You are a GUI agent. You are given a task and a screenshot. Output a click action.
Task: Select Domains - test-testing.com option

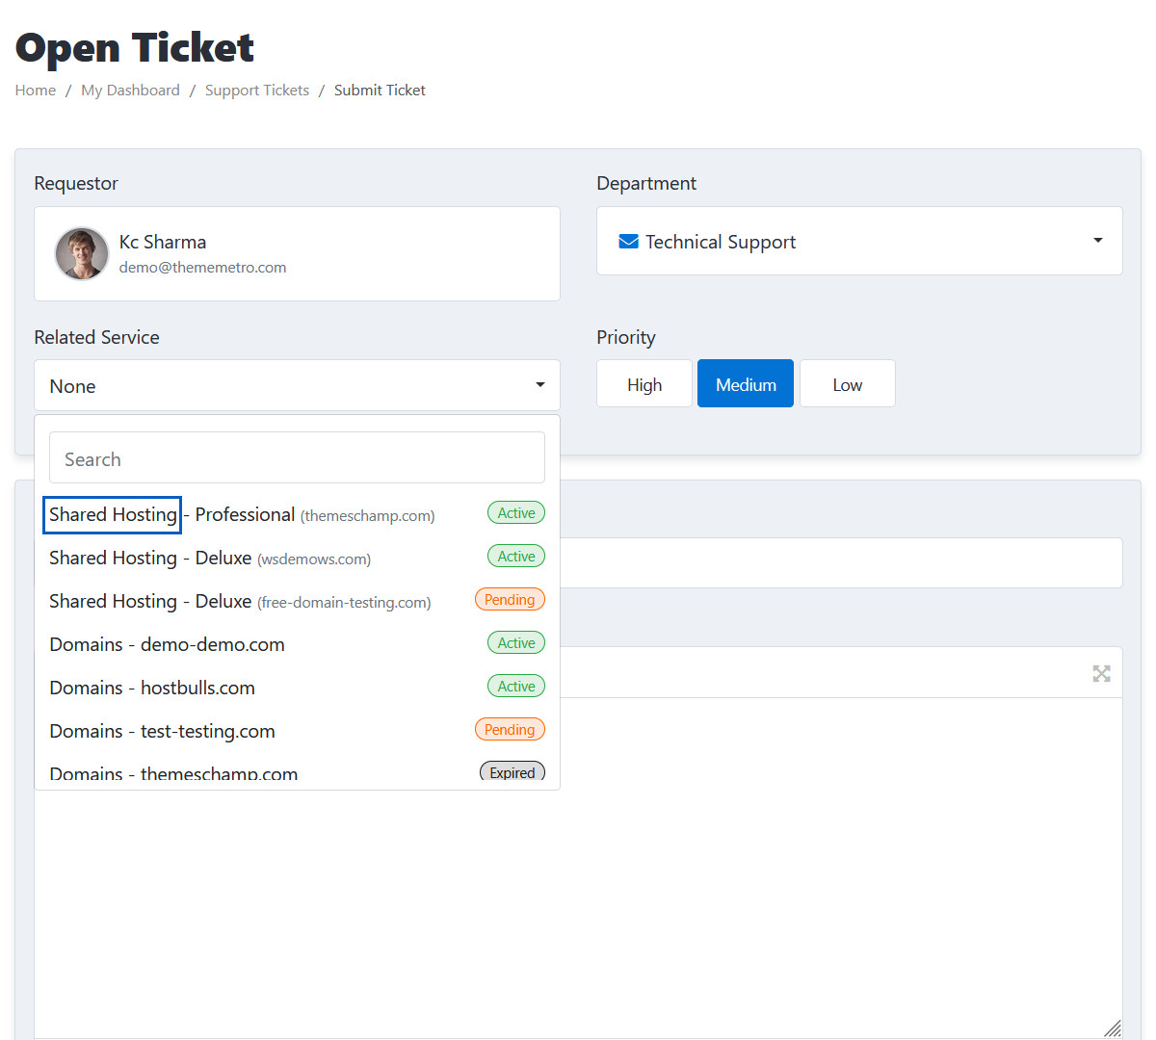pyautogui.click(x=163, y=731)
